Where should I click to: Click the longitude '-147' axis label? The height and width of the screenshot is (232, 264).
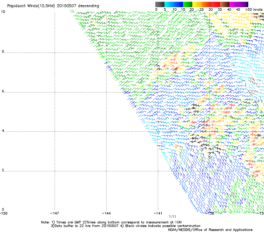pyautogui.click(x=55, y=213)
